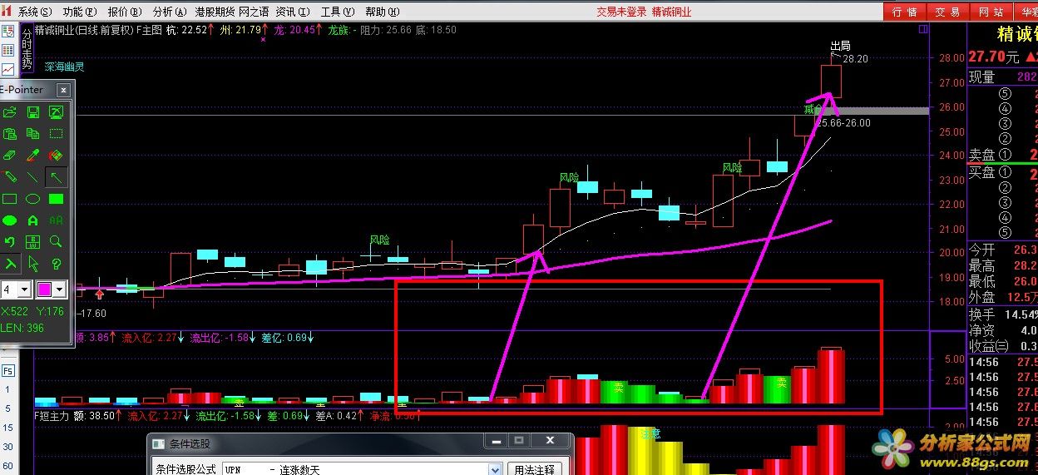
Task: Open file icon in E-Pointer palette
Action: coord(10,112)
